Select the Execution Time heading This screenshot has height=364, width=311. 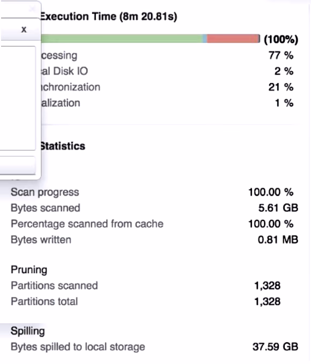[x=108, y=17]
